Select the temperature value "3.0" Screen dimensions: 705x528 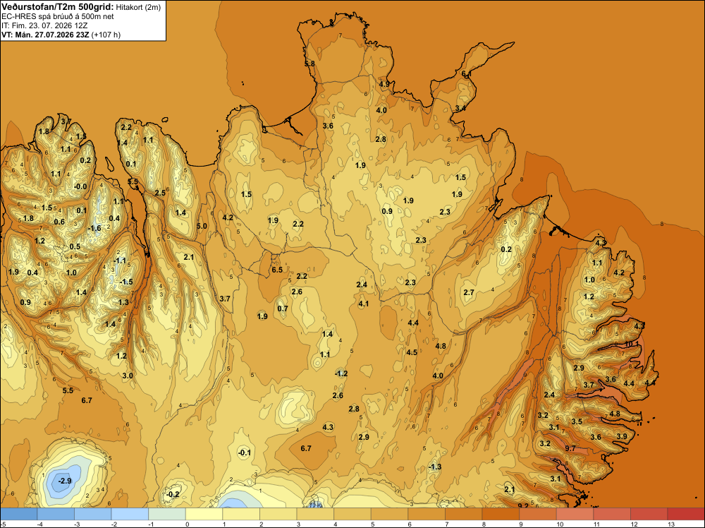tap(128, 376)
